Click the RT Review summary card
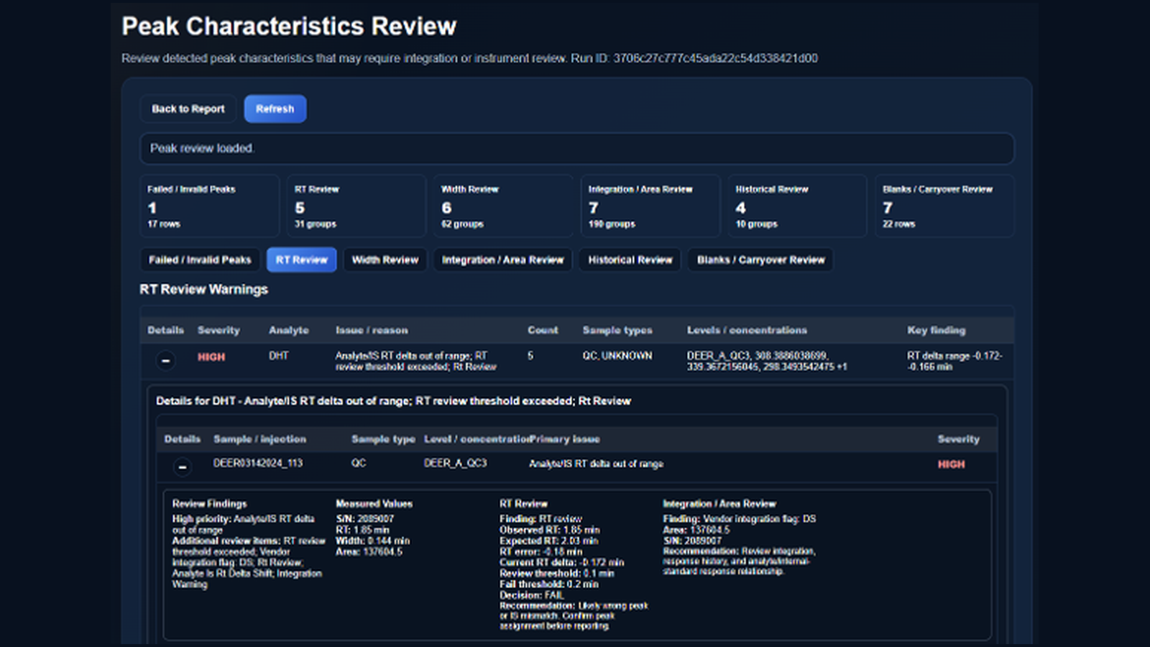This screenshot has height=647, width=1150. tap(356, 206)
